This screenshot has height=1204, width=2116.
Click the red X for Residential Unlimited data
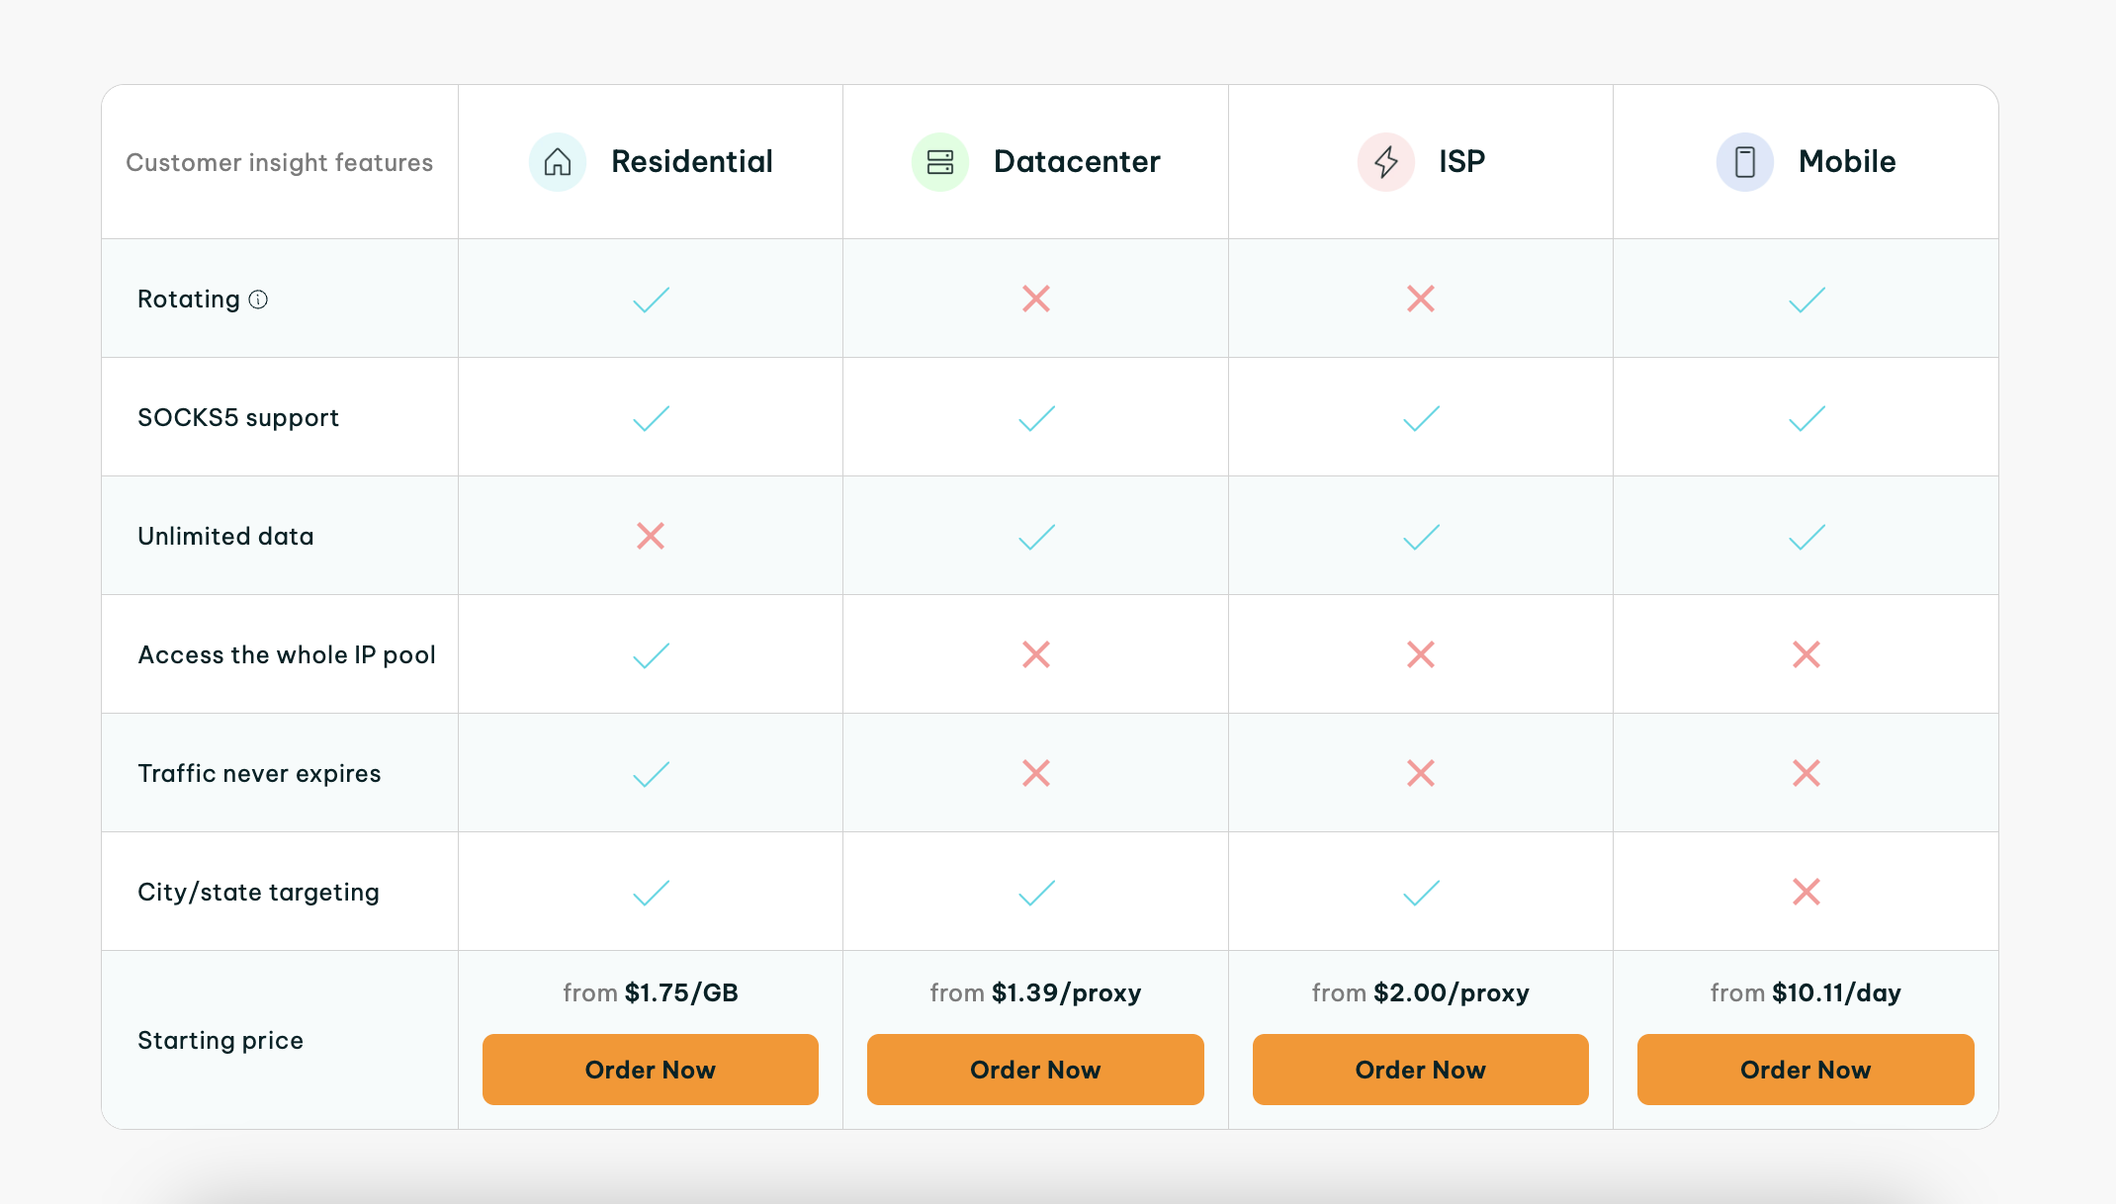point(651,536)
